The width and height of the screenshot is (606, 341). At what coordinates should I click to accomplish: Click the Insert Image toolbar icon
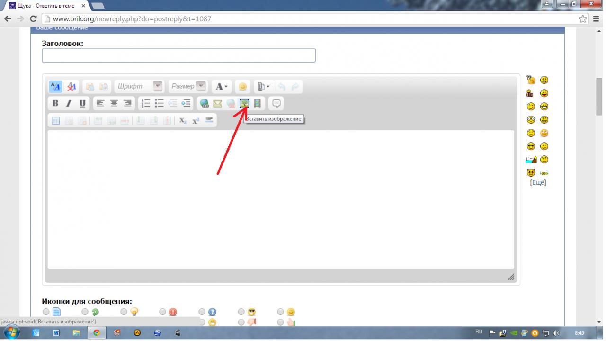click(244, 103)
